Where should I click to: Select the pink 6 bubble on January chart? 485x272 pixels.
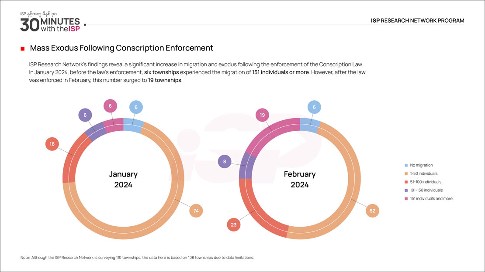pos(110,106)
